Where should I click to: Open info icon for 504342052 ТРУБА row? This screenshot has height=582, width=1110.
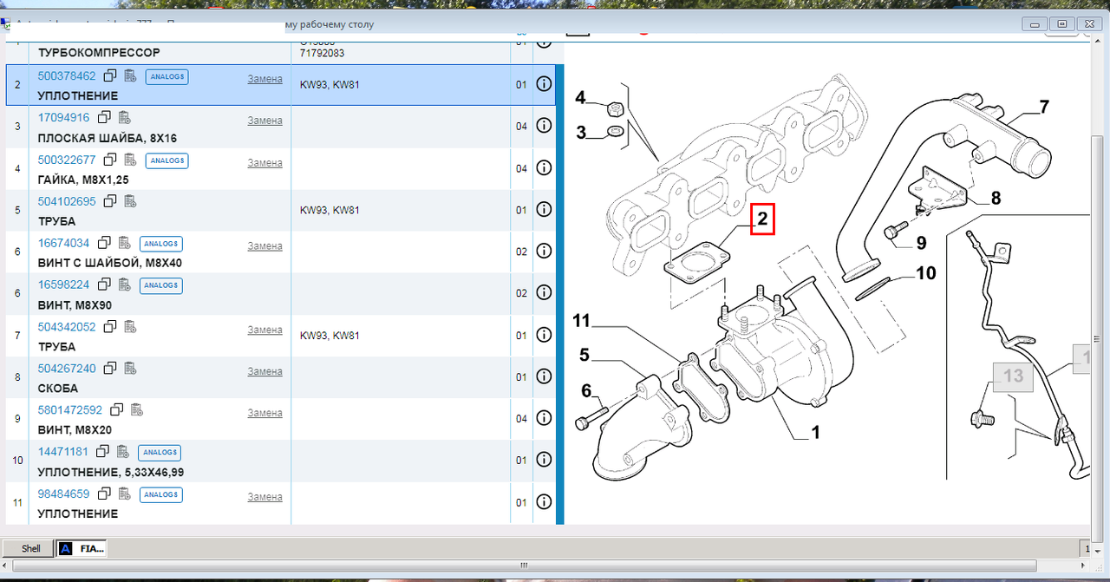544,335
